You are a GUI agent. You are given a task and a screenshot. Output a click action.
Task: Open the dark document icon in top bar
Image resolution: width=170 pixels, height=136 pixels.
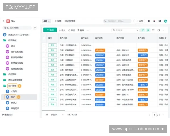click(x=149, y=21)
